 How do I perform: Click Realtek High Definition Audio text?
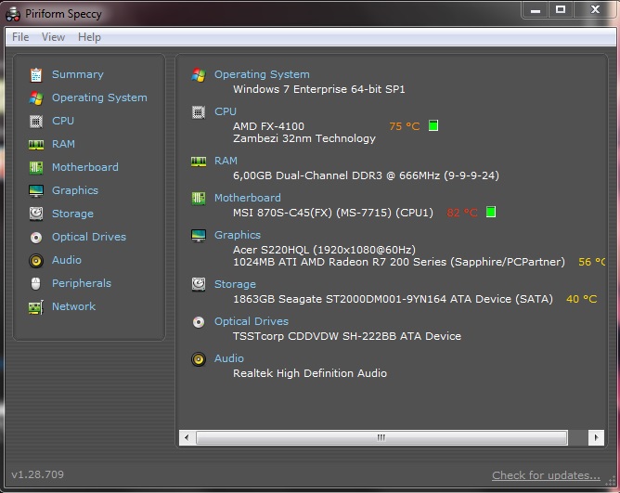coord(310,373)
